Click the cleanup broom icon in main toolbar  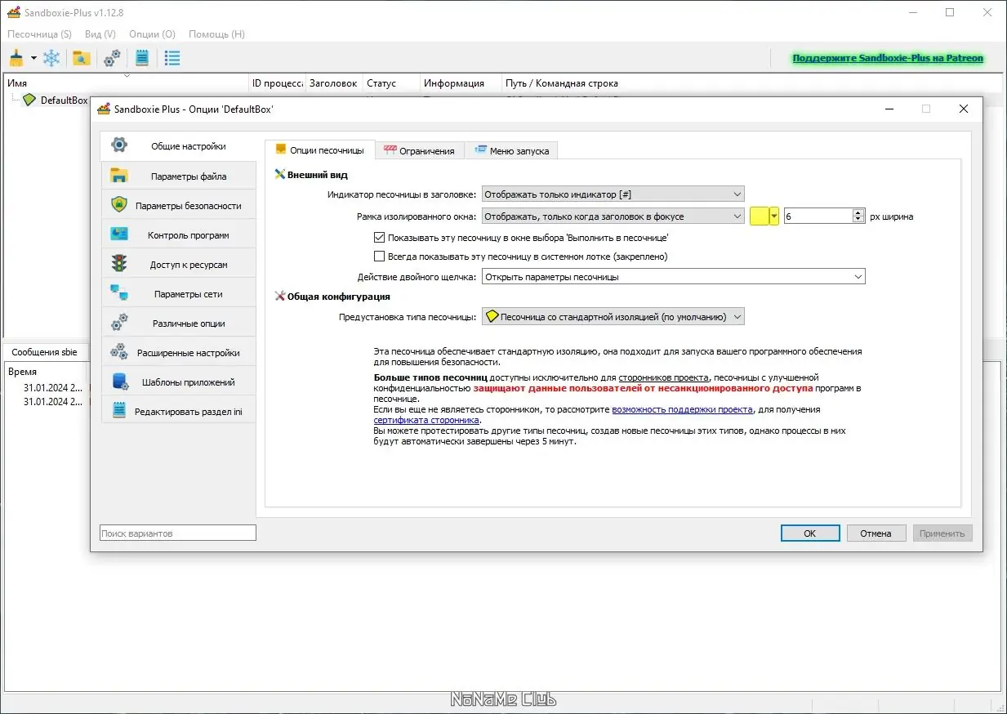coord(16,58)
